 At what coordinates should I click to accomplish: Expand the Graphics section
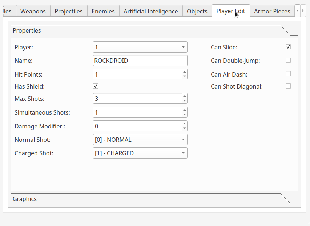coord(25,199)
